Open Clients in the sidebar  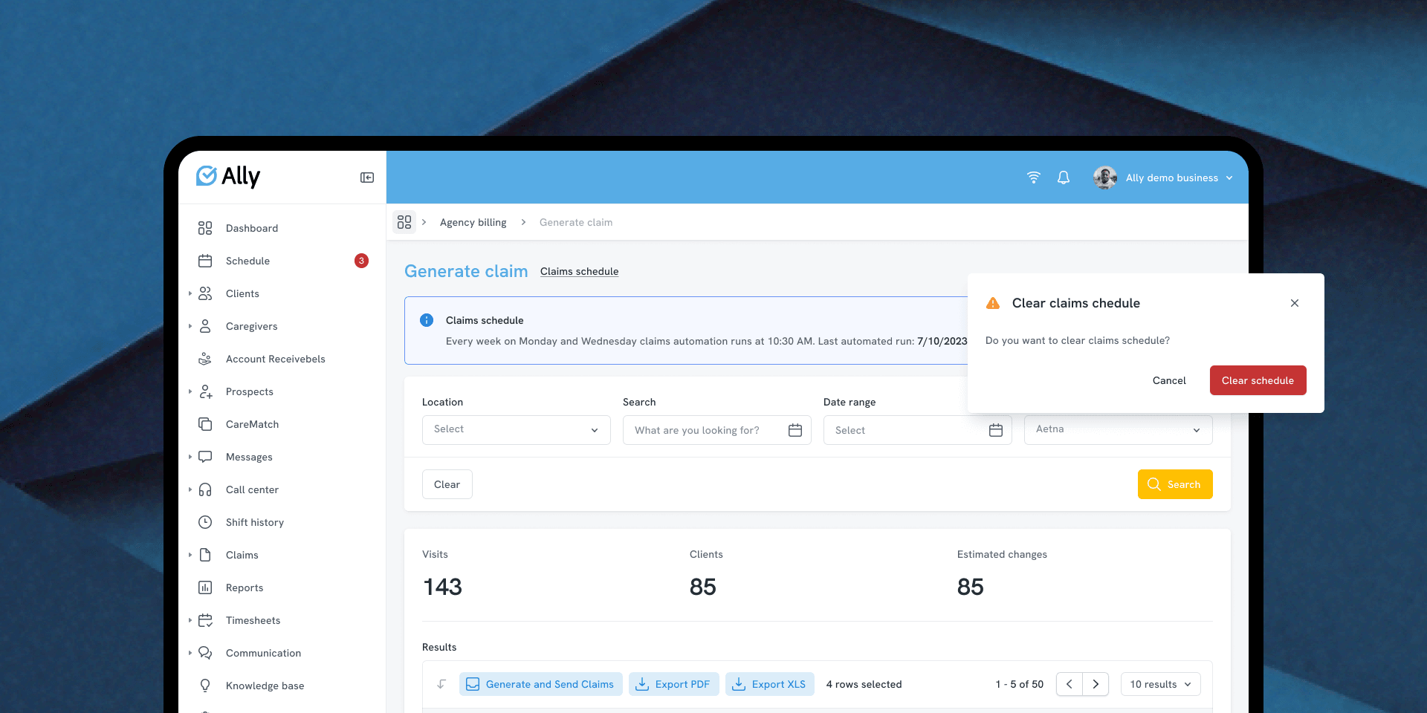tap(242, 293)
